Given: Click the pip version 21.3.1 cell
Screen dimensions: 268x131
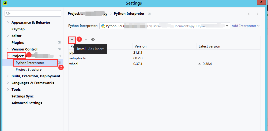Looking at the screenshot, I should point(138,53).
